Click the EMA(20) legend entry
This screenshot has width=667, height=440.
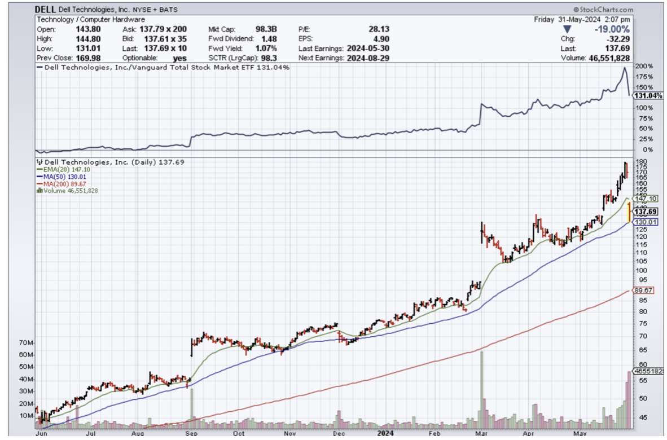[x=55, y=169]
